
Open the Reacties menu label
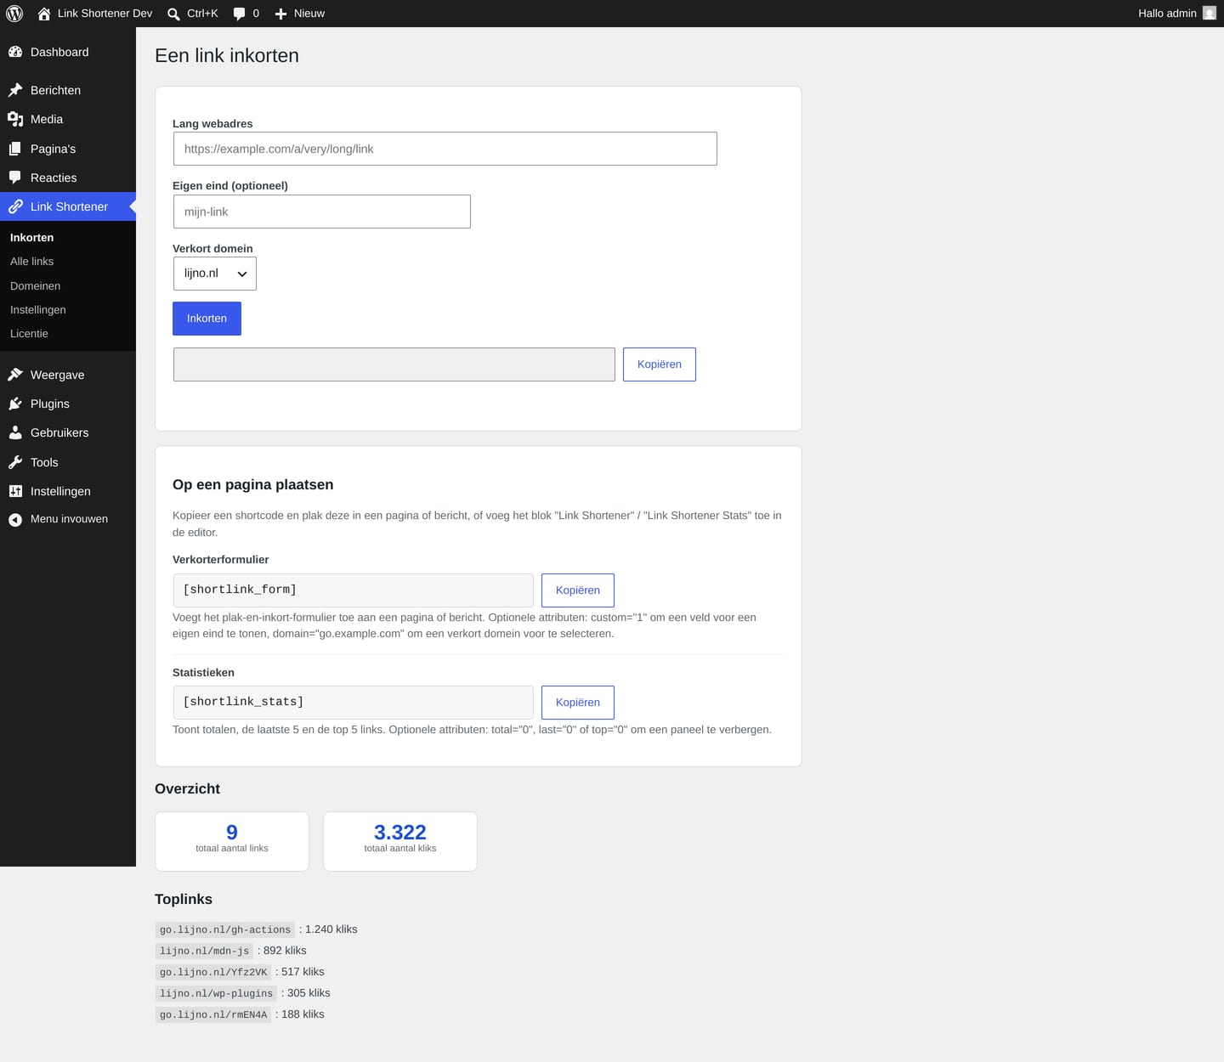click(x=54, y=178)
